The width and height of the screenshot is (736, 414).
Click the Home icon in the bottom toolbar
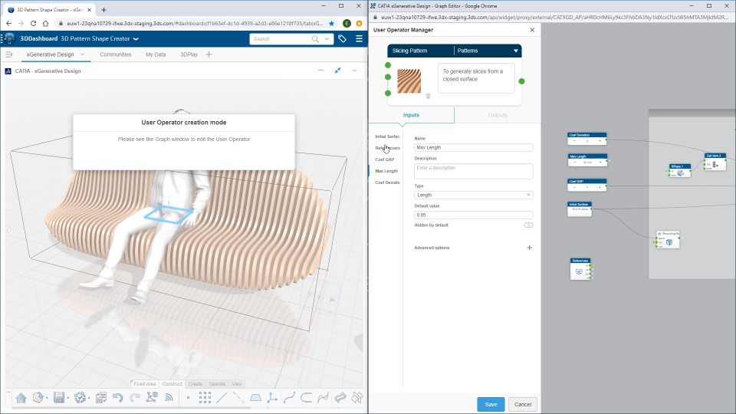(x=21, y=398)
